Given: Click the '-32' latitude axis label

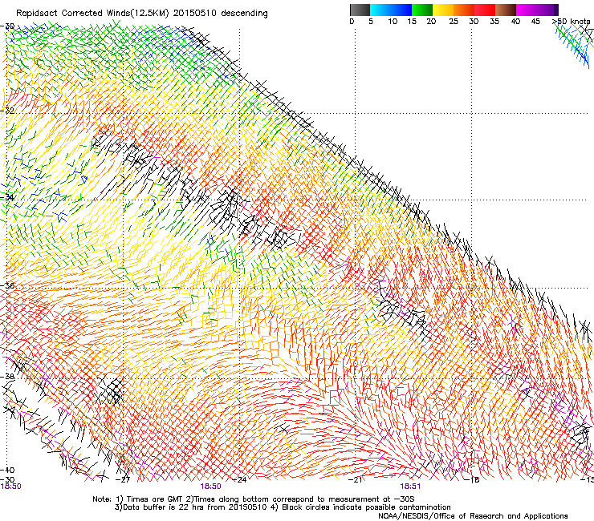Looking at the screenshot, I should (x=7, y=111).
